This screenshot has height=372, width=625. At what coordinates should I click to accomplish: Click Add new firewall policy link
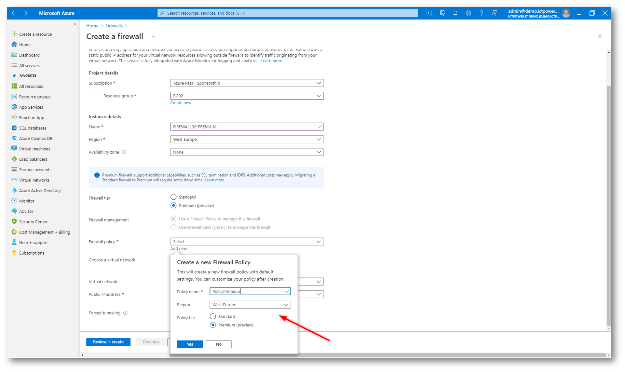pos(178,248)
